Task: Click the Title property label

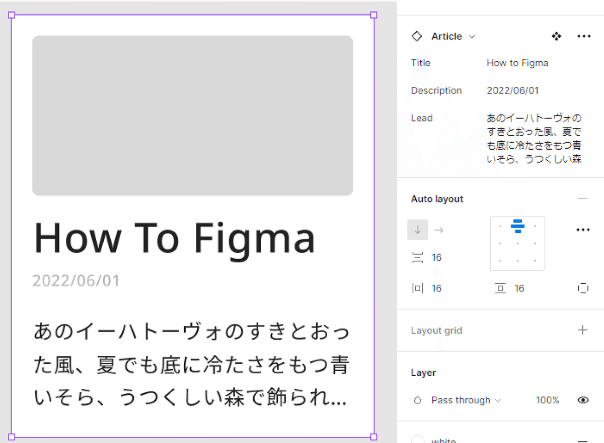Action: 421,63
